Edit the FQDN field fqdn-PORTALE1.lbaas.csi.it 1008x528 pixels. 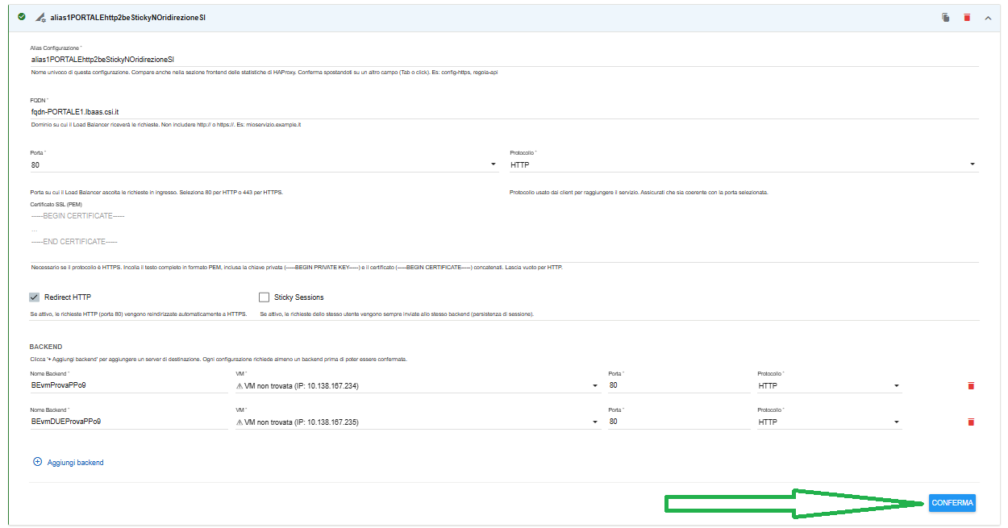pyautogui.click(x=504, y=111)
